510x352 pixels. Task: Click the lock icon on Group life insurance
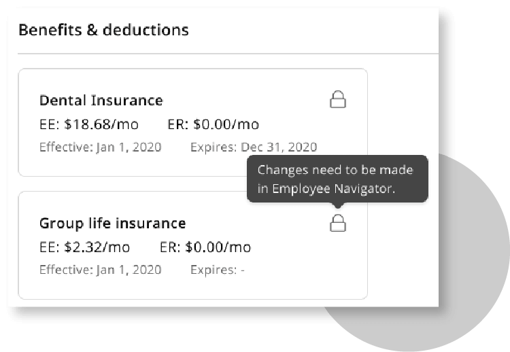[338, 223]
